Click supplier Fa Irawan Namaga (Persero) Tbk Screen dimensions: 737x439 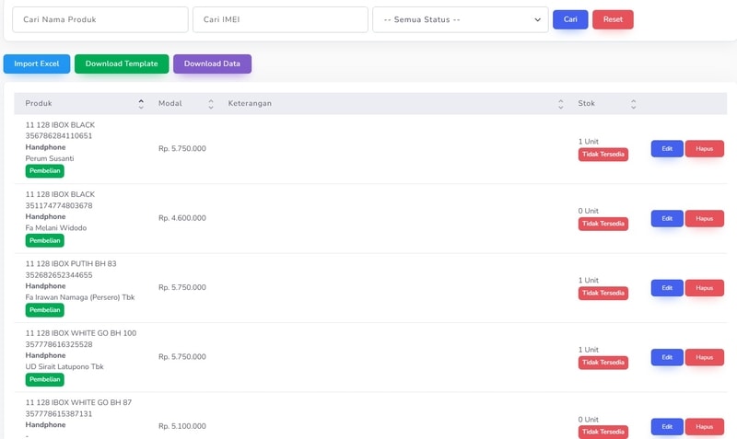pos(80,297)
